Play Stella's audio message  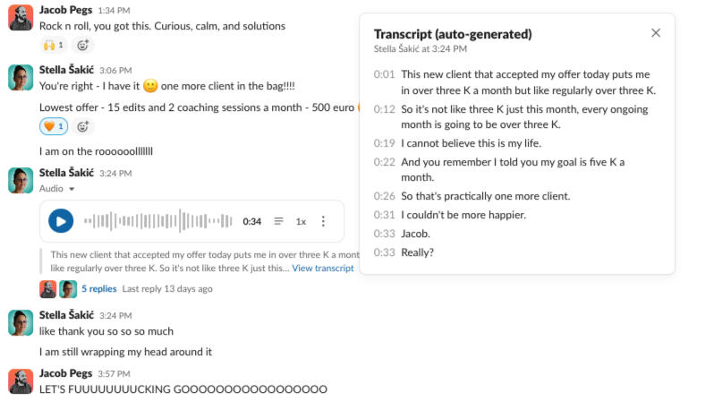coord(61,221)
